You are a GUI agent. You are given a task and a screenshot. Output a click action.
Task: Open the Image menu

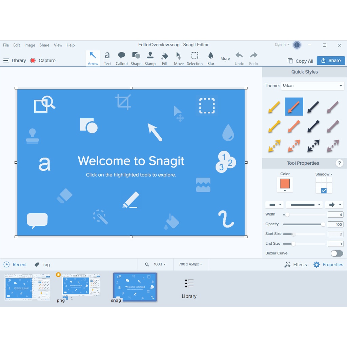coord(30,45)
